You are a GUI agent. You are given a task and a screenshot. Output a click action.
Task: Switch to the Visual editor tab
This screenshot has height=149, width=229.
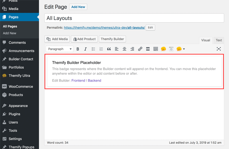(x=206, y=40)
